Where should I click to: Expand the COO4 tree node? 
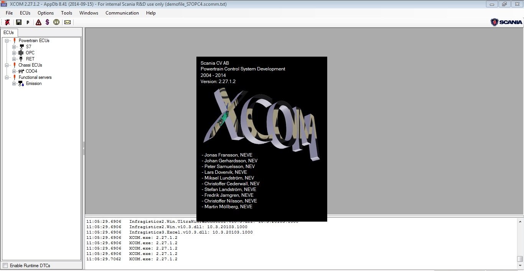[14, 71]
